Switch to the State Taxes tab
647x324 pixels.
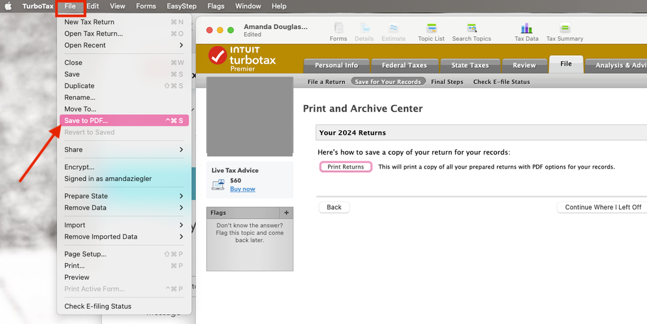[470, 65]
